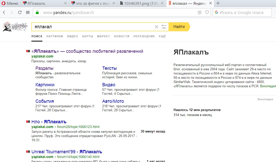Switch to the Новости search tab
Viewport: 276px width, 162px height.
pos(122,36)
